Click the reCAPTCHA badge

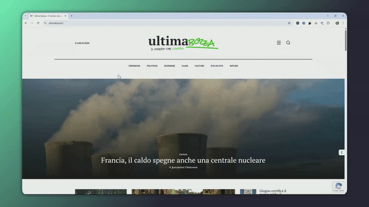click(x=338, y=187)
